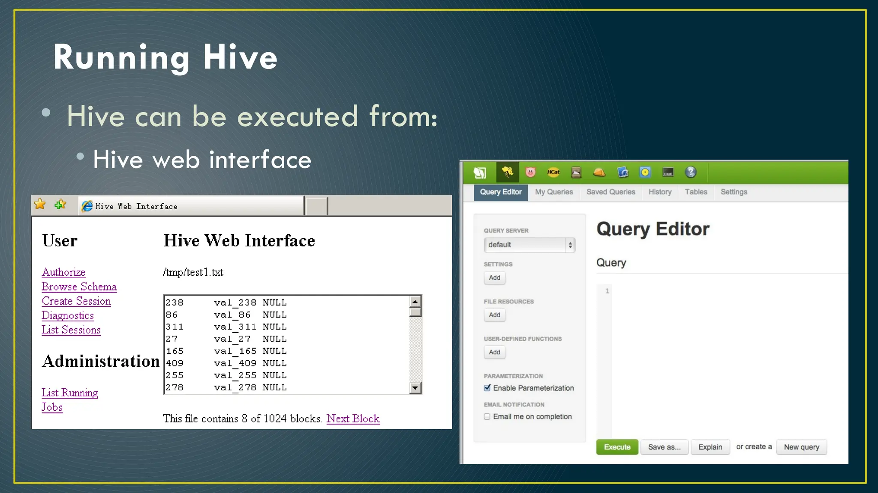Screen dimensions: 878x493
Task: Open the Authorize link
Action: (x=63, y=273)
